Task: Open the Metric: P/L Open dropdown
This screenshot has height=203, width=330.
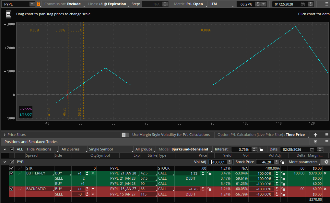Action: (x=190, y=4)
